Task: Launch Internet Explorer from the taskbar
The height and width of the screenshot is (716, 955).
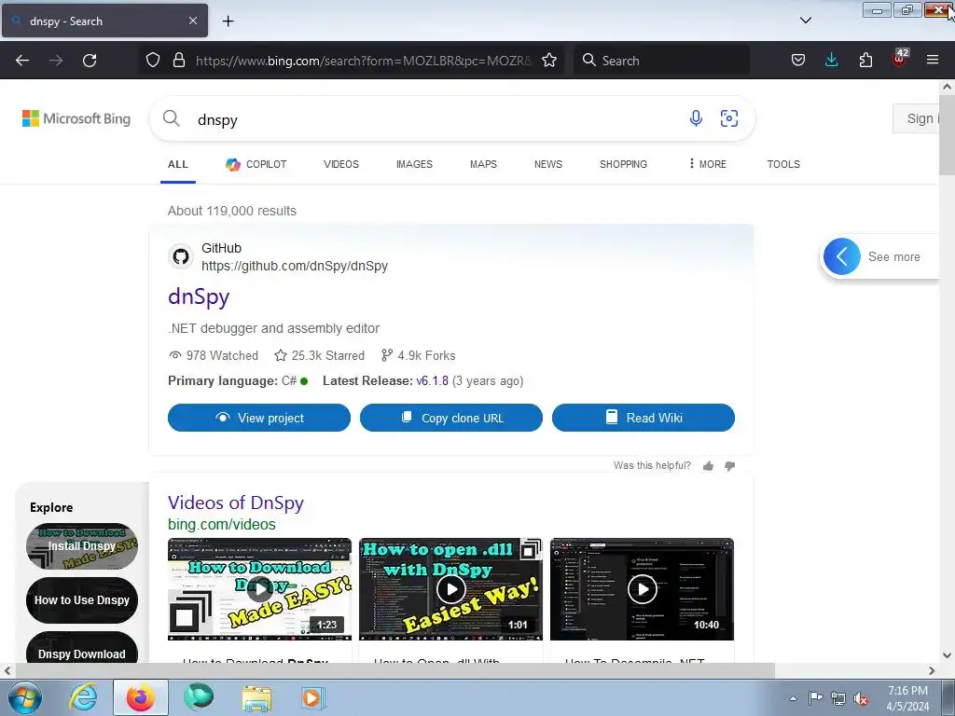Action: [x=83, y=697]
